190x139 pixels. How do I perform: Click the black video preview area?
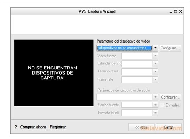(54, 73)
